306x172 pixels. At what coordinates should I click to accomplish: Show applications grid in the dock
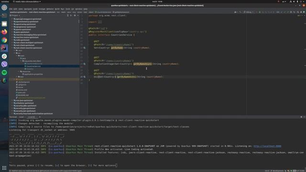point(4,168)
